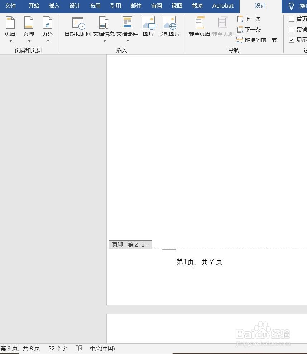The width and height of the screenshot is (307, 354).
Task: Jump to 下一条 next section
Action: coord(249,30)
